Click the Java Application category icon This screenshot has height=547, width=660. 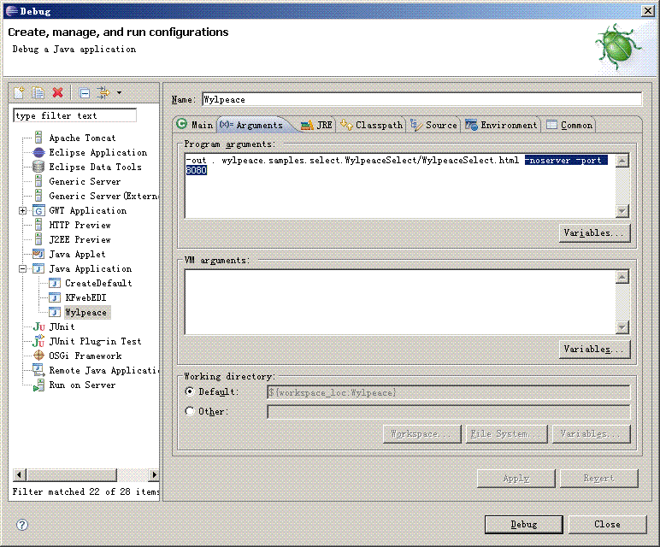point(38,268)
